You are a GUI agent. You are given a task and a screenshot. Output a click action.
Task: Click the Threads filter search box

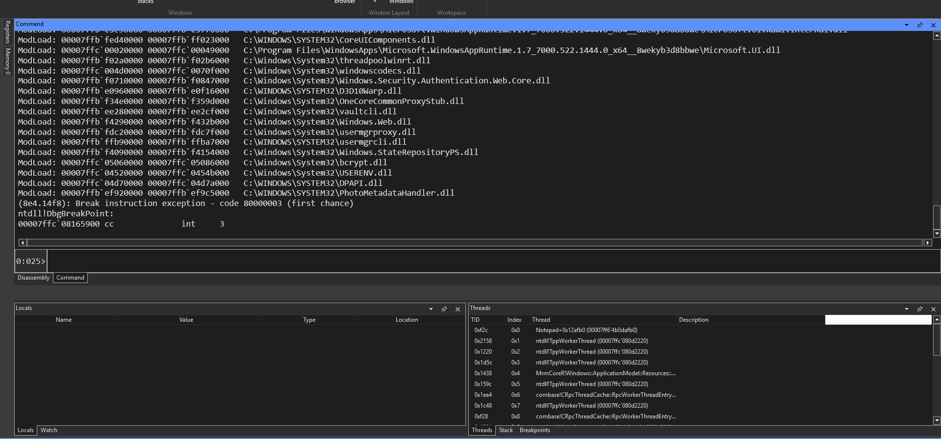(878, 320)
